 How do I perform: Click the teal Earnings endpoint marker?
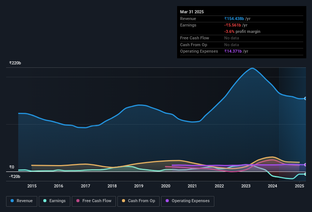tap(306, 174)
